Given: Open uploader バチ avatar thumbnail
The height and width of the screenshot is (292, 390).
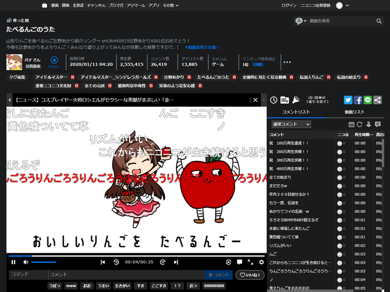Looking at the screenshot, I should (x=14, y=62).
